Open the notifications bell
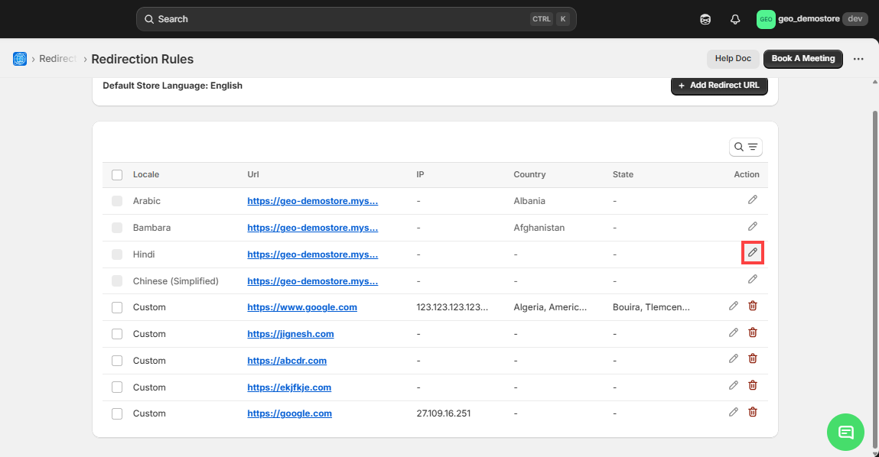This screenshot has width=879, height=457. pos(735,19)
